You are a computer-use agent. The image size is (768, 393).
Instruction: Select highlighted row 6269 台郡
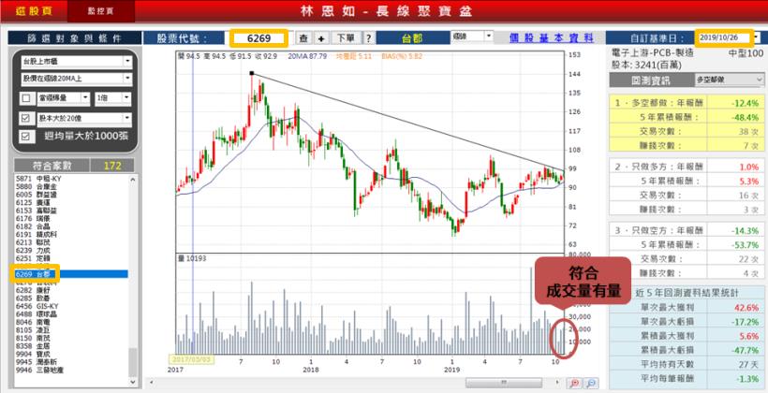71,274
